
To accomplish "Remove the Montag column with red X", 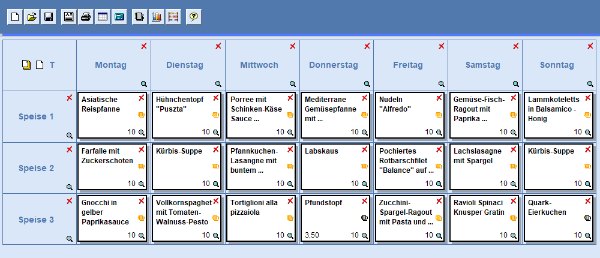I will pyautogui.click(x=144, y=46).
